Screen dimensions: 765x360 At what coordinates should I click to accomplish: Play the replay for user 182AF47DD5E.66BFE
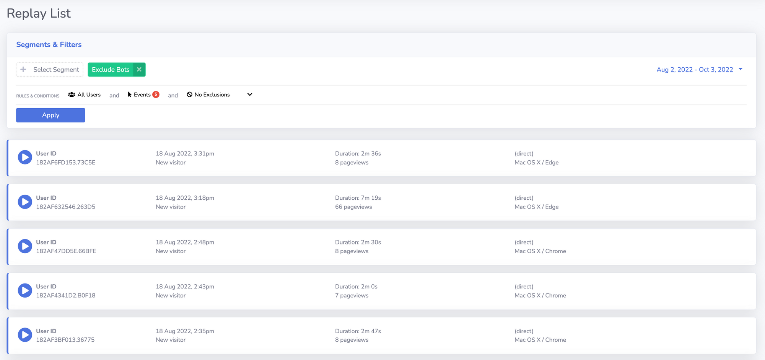click(25, 246)
